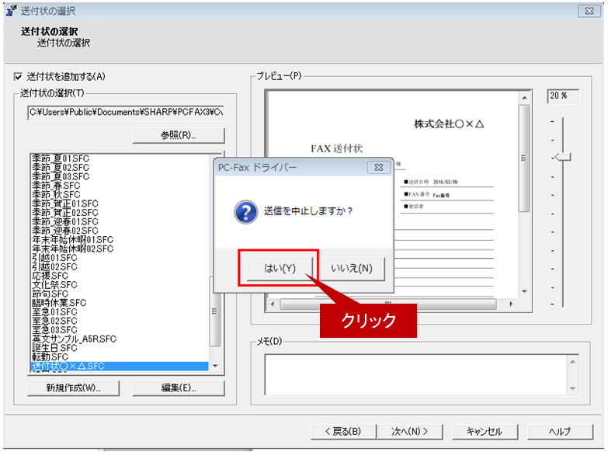Select 季節_秋.SFC in the list
The height and width of the screenshot is (452, 608).
[56, 194]
